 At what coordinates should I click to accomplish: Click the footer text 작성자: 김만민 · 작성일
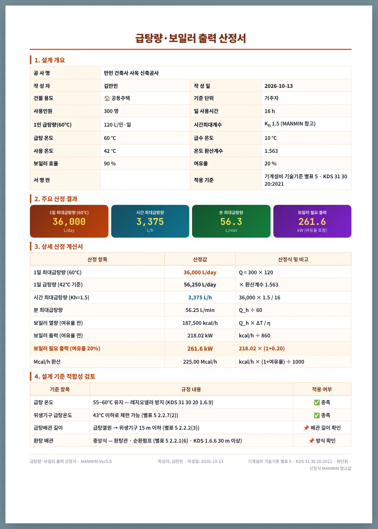tap(190, 461)
